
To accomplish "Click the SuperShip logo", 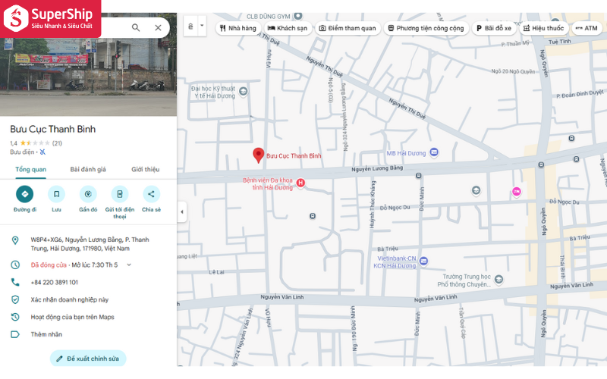I will click(x=50, y=18).
